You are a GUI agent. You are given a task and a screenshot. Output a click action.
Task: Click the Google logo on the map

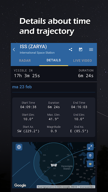20,185
